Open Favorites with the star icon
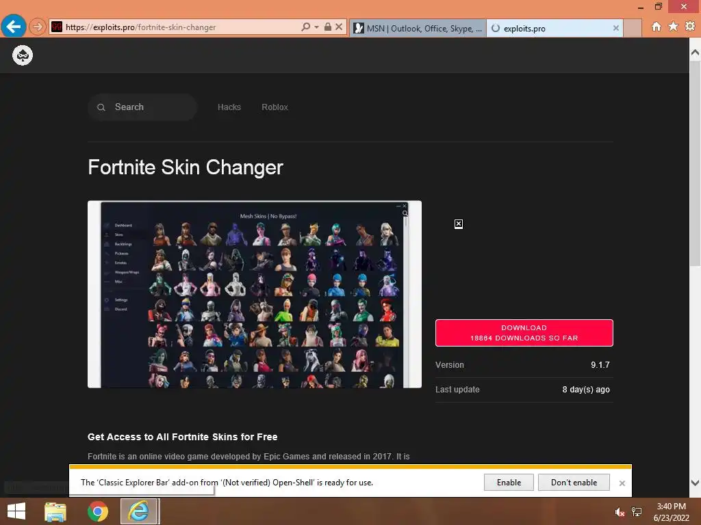Viewport: 701px width, 525px height. point(673,27)
